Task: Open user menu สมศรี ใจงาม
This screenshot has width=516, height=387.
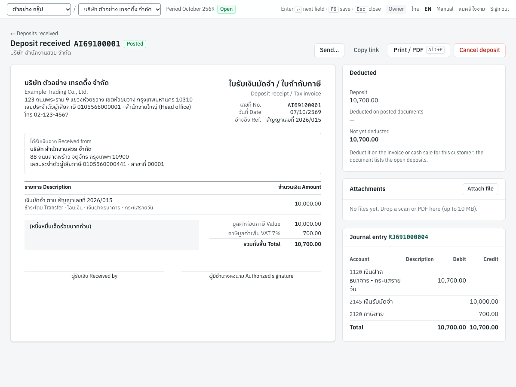Action: tap(472, 9)
